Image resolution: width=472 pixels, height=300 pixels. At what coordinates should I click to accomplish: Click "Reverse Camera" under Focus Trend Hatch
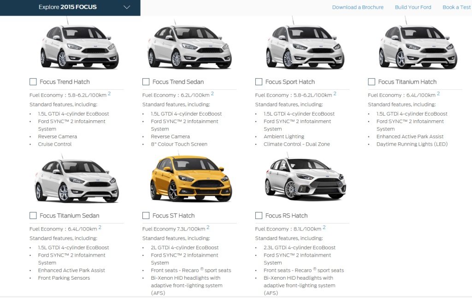58,136
